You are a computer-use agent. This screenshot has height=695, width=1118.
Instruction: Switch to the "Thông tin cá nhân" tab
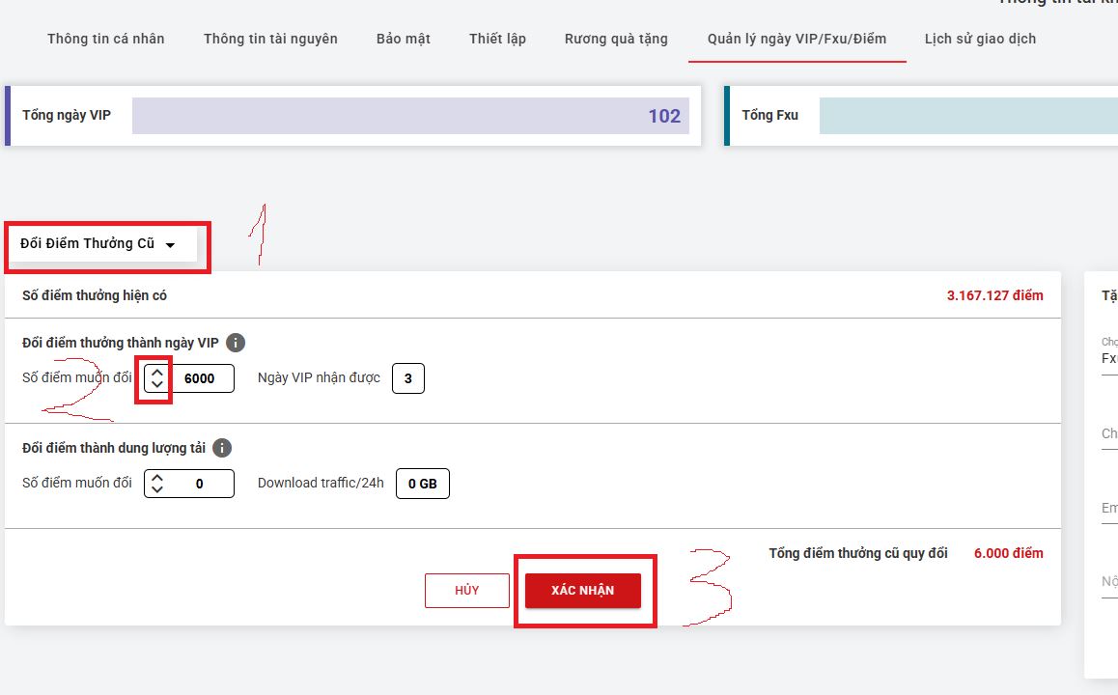tap(105, 39)
